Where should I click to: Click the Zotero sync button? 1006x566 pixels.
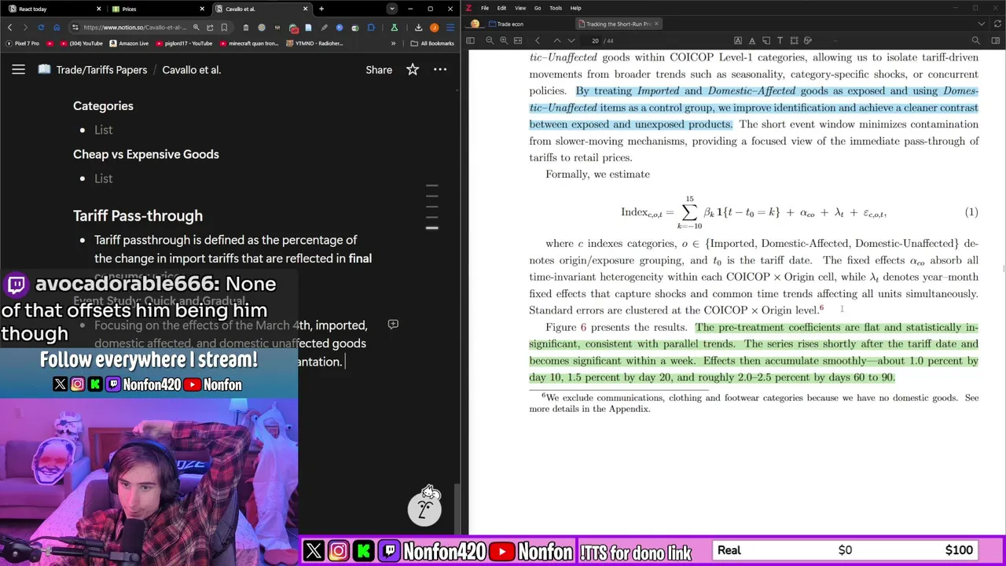(x=997, y=24)
